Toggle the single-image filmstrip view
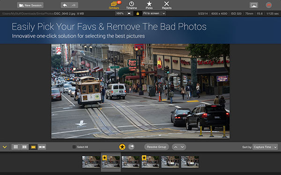 [33, 147]
